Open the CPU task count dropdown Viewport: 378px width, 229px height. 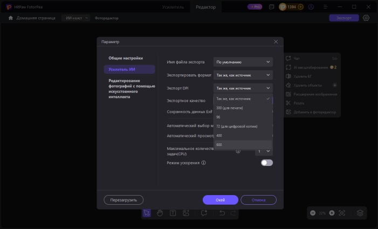pyautogui.click(x=264, y=151)
